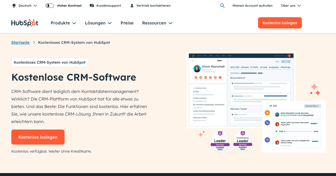Viewport: 336px width, 176px height.
Task: Expand the Lösungen navigation menu
Action: [98, 23]
